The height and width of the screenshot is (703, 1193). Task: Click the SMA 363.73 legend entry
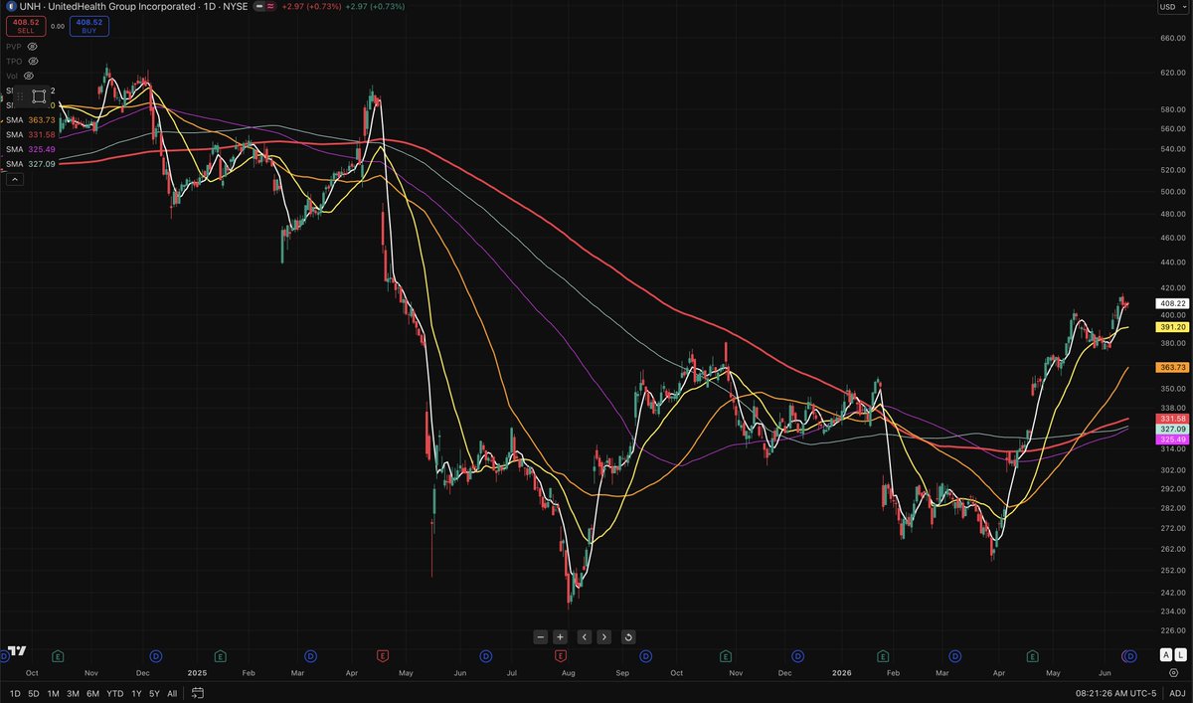31,119
